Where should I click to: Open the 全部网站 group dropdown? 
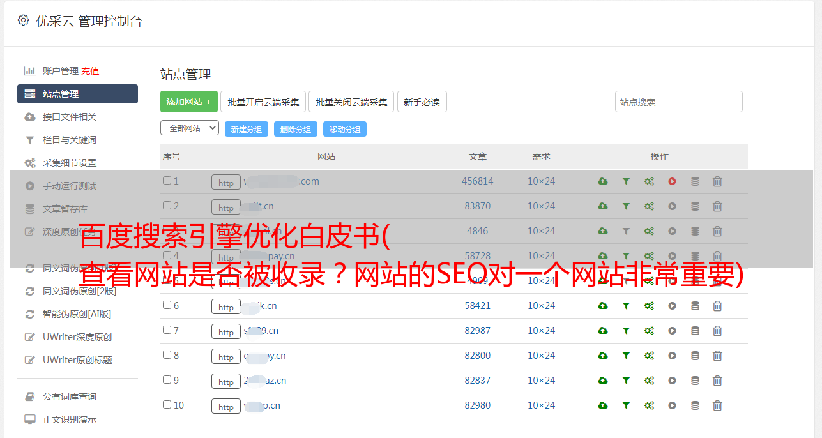[x=190, y=128]
